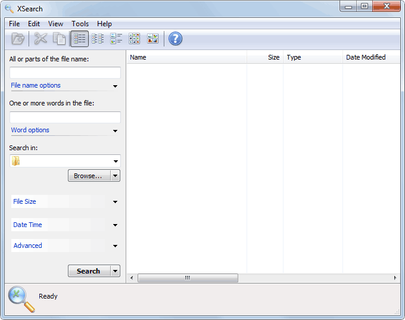Click the Cut scissors icon
The height and width of the screenshot is (320, 405).
(40, 39)
